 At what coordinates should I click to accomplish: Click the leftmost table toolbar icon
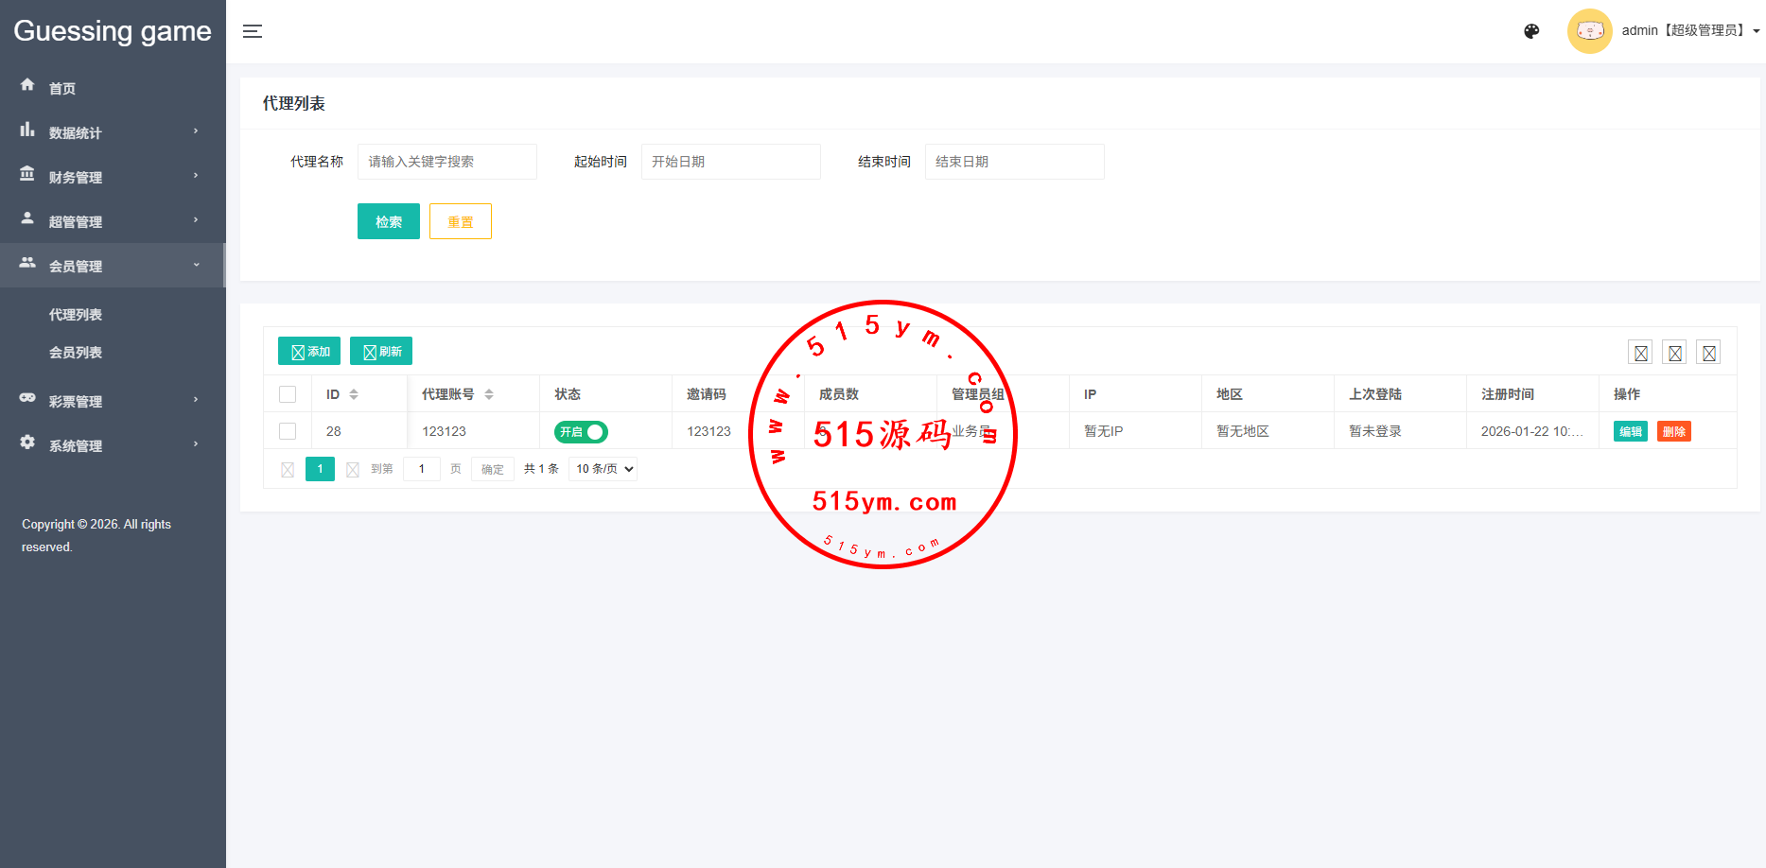pos(1640,353)
